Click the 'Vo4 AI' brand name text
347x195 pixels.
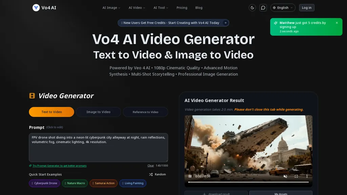click(x=49, y=8)
